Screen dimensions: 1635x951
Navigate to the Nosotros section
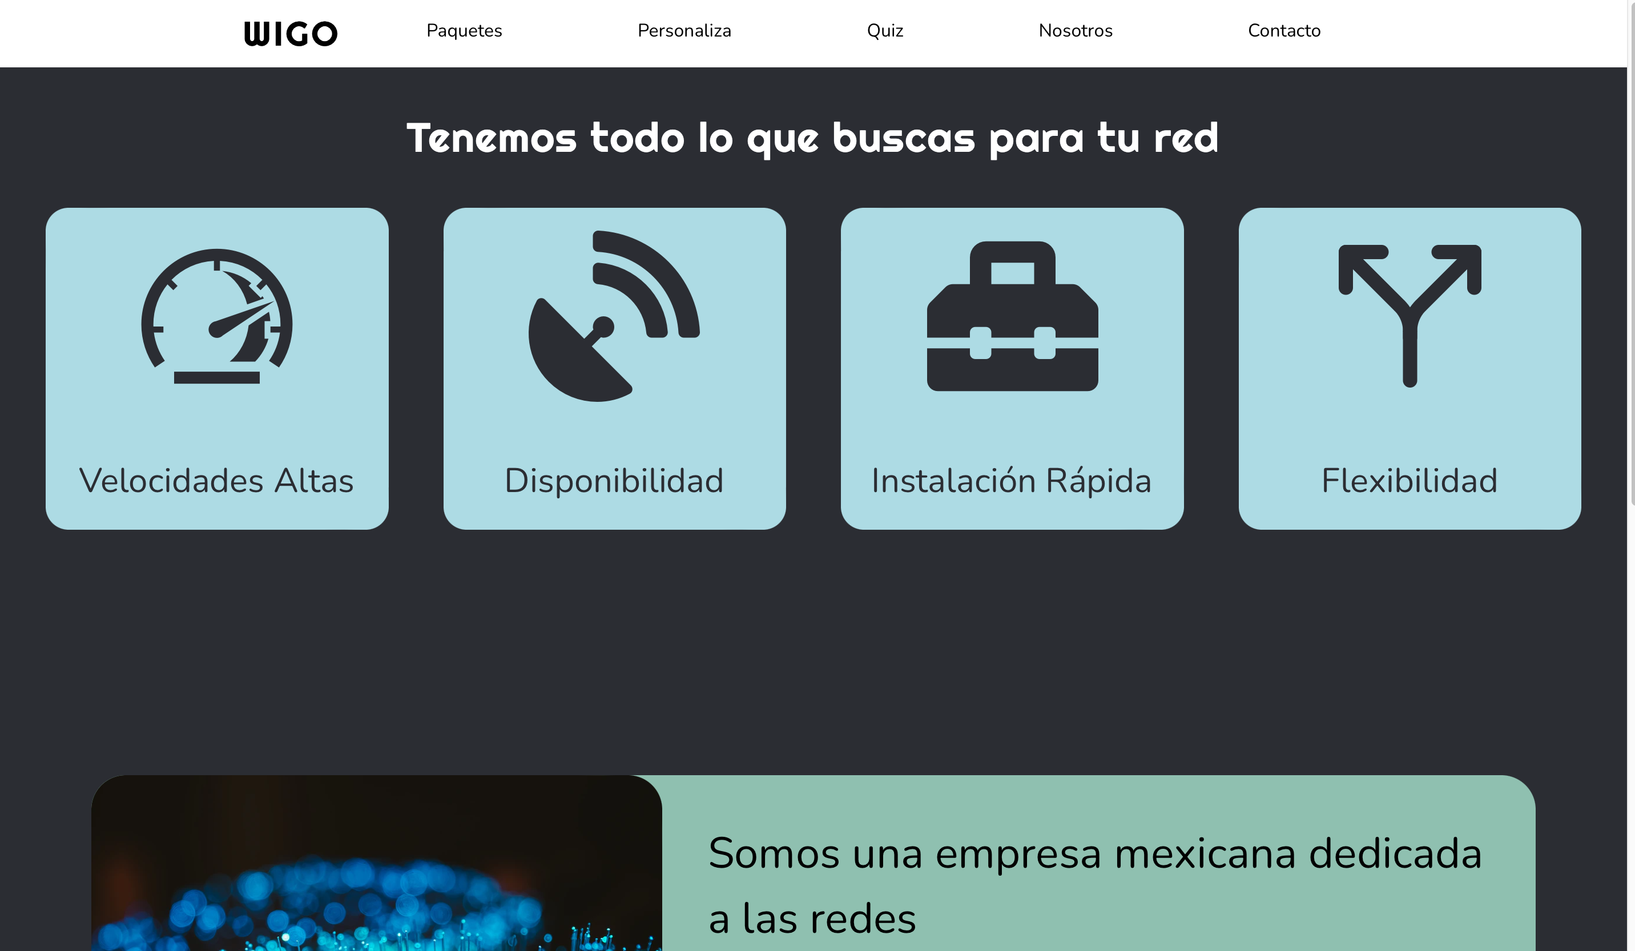point(1075,30)
